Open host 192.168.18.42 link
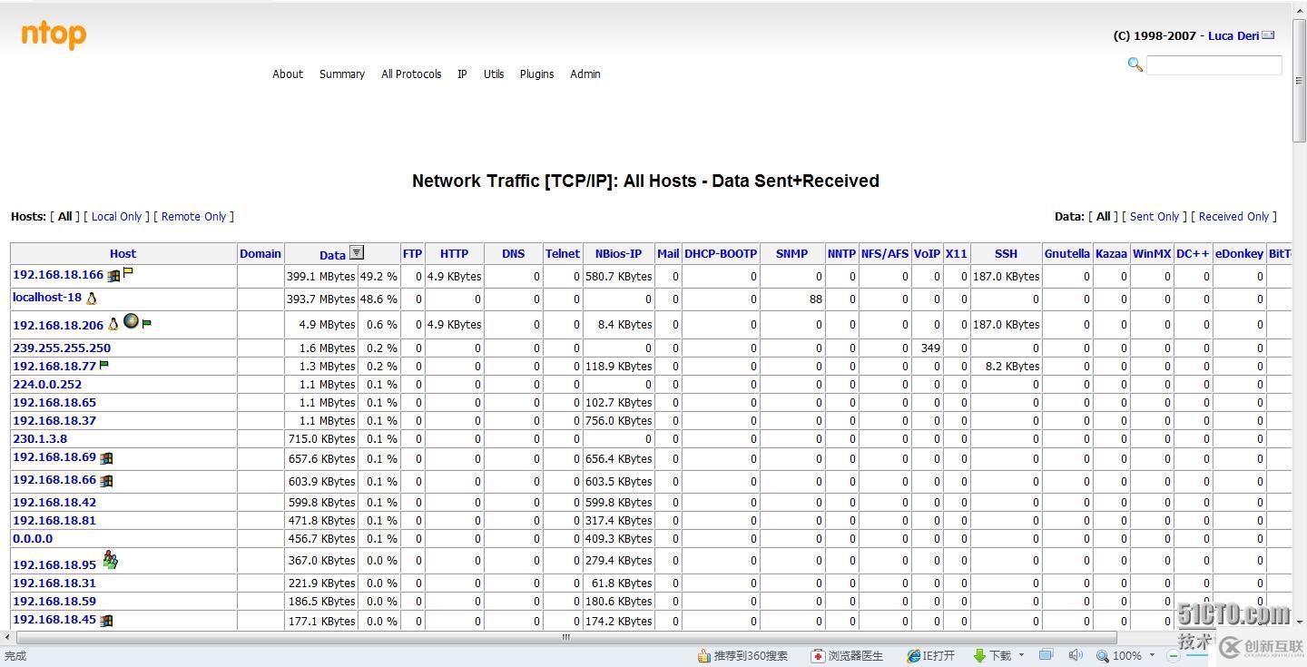The width and height of the screenshot is (1307, 667). click(54, 503)
